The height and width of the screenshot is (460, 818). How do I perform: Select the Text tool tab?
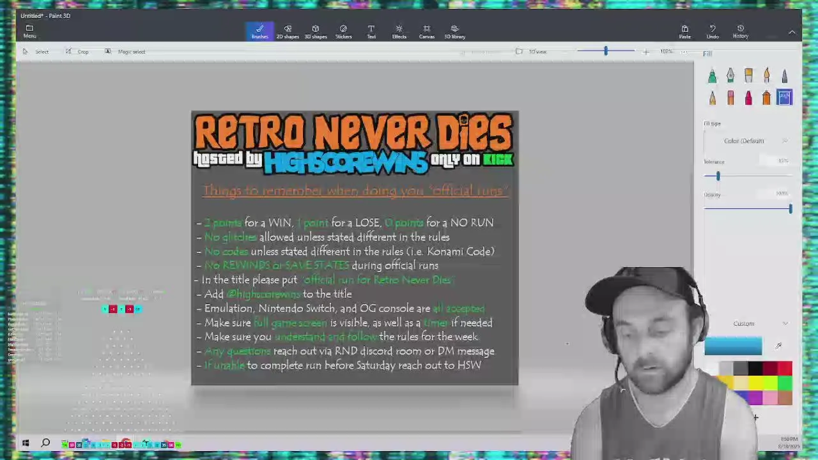point(371,31)
